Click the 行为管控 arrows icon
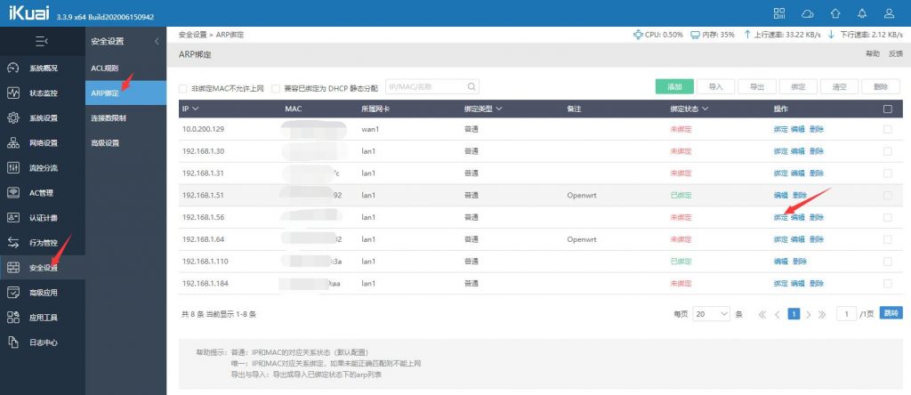Viewport: 911px width, 395px height. tap(12, 243)
